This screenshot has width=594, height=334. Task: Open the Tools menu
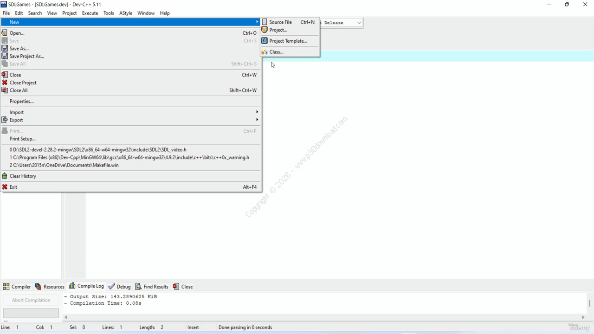coord(109,13)
